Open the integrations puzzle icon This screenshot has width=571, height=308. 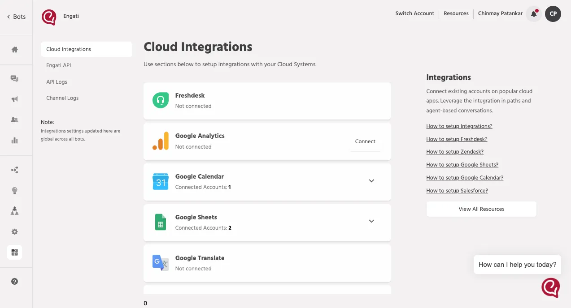click(x=14, y=252)
